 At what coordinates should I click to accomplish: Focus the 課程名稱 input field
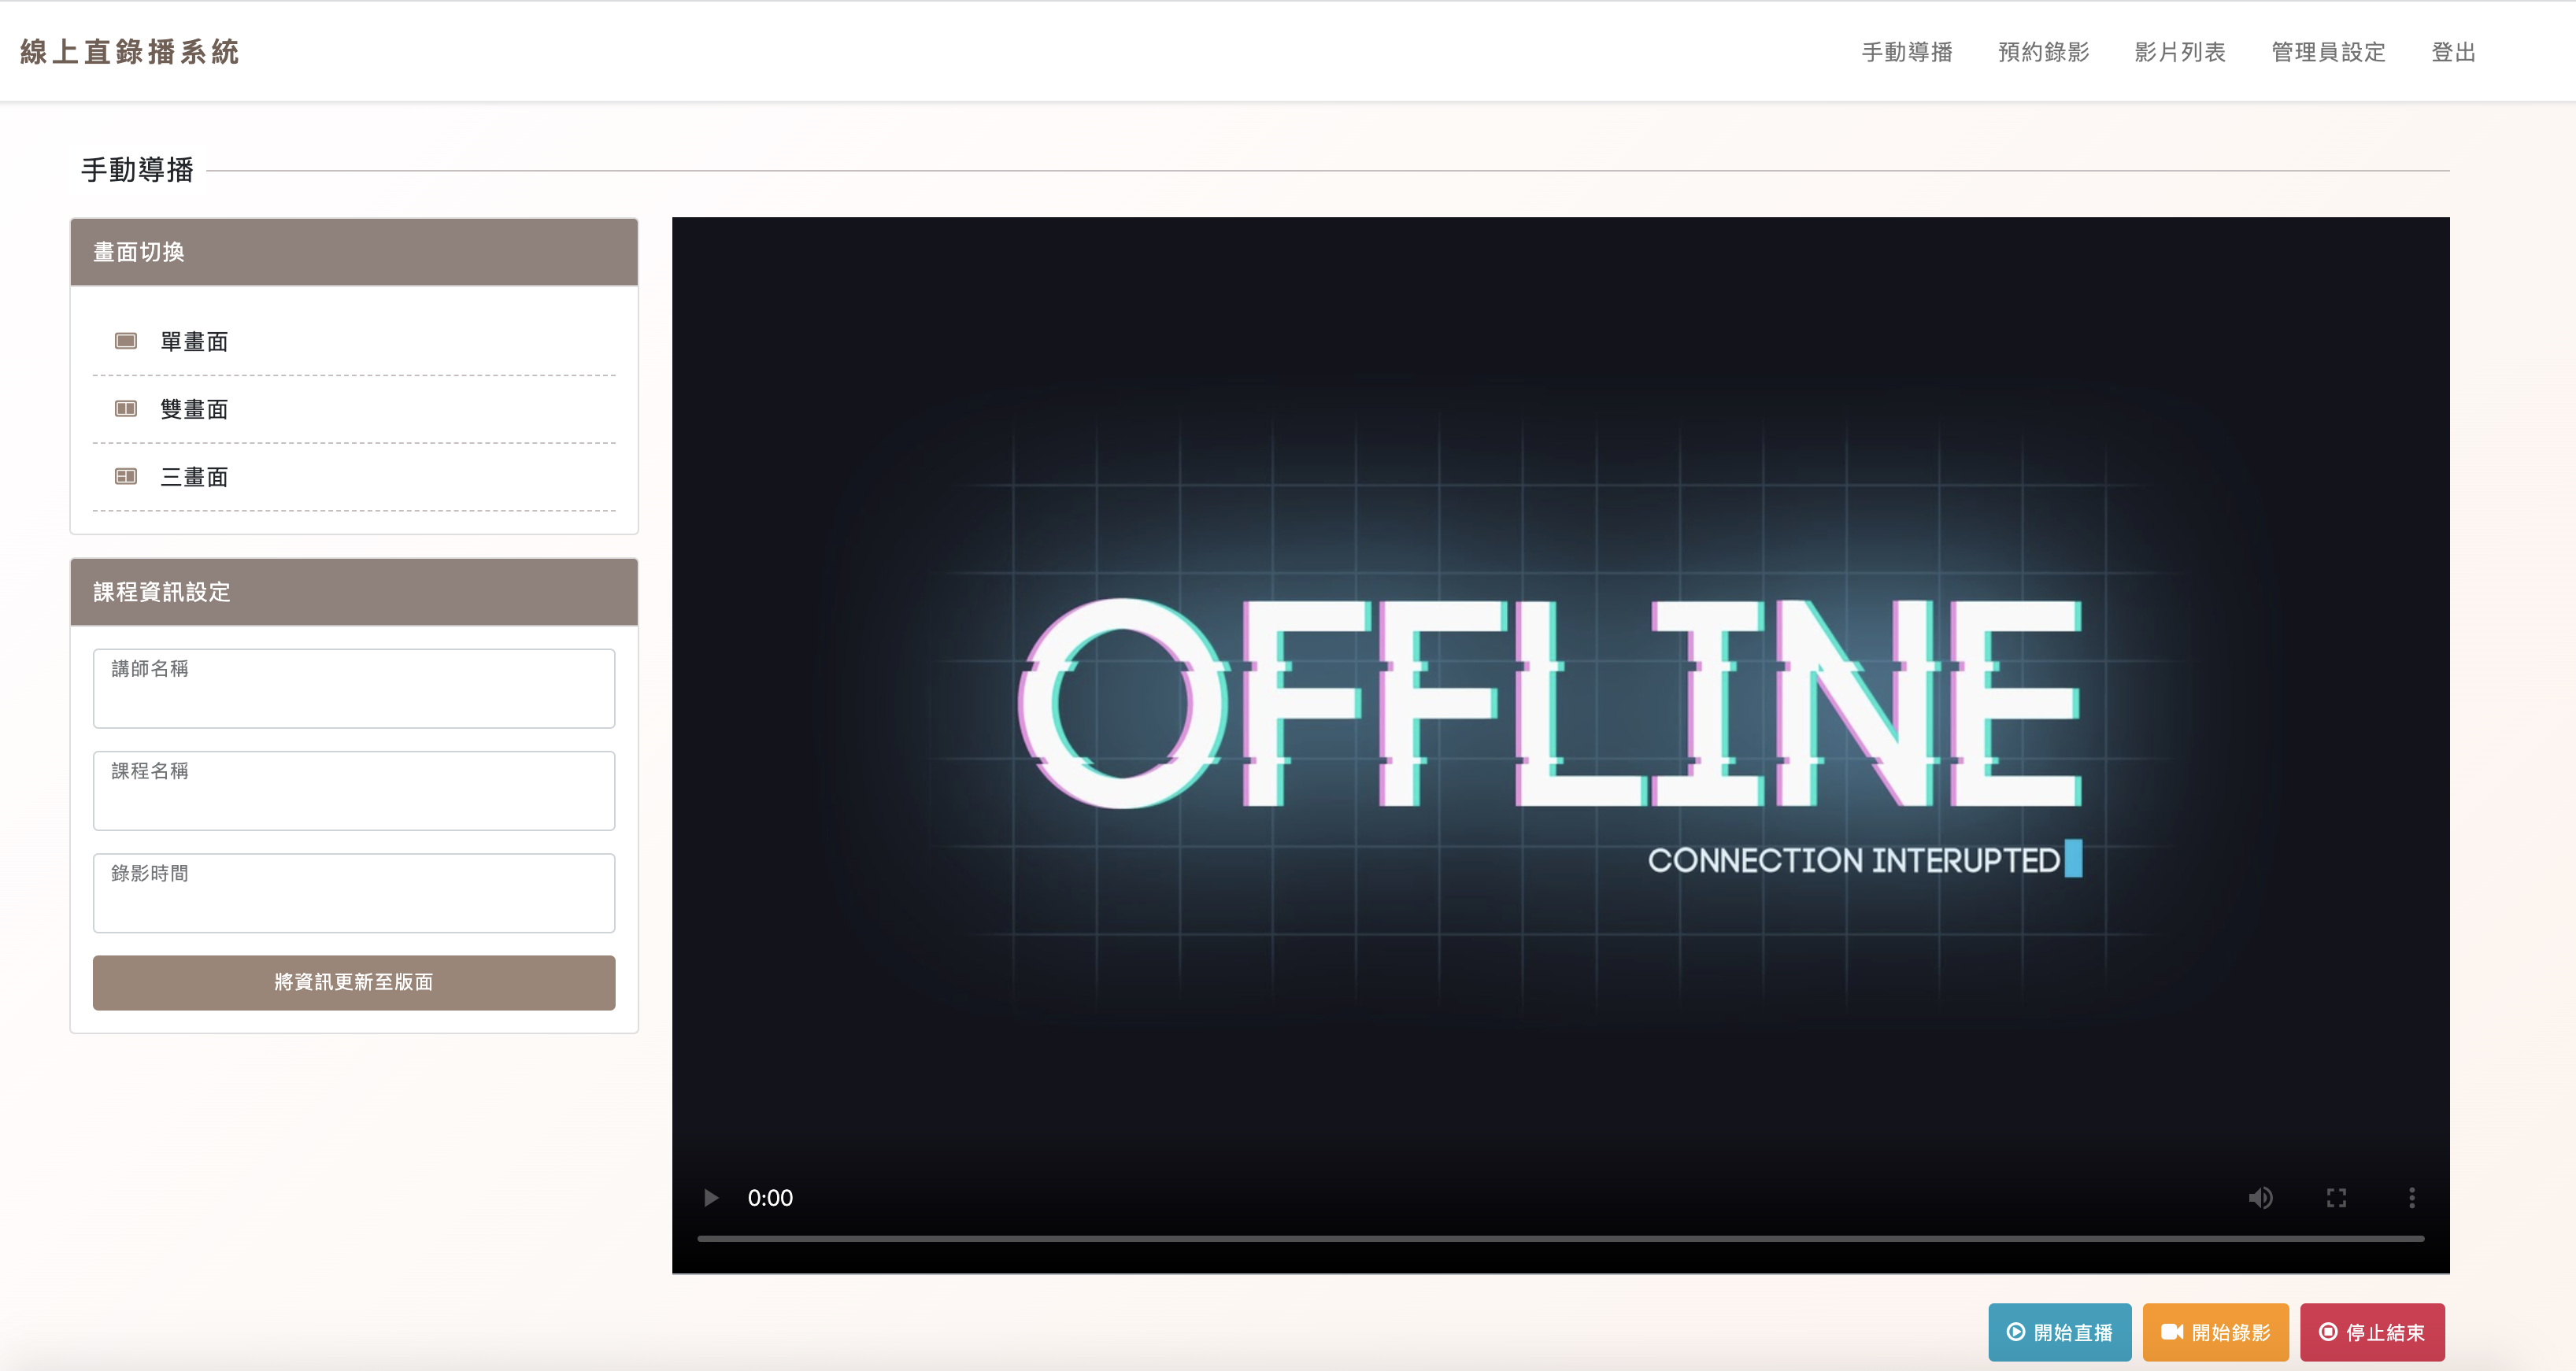(354, 790)
